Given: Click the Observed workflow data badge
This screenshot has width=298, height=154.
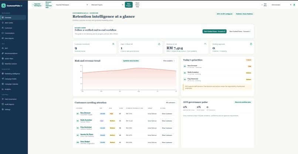Looking at the screenshot, I should (x=243, y=102).
